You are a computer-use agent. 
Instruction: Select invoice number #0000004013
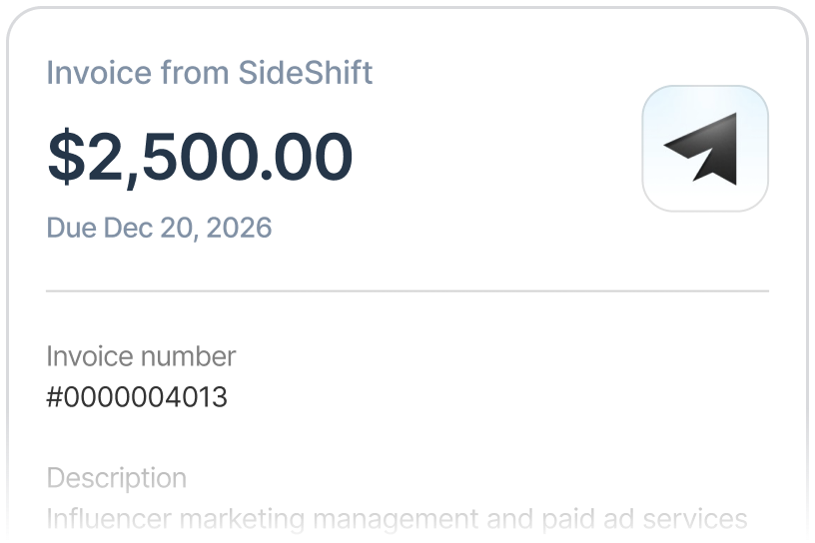137,397
